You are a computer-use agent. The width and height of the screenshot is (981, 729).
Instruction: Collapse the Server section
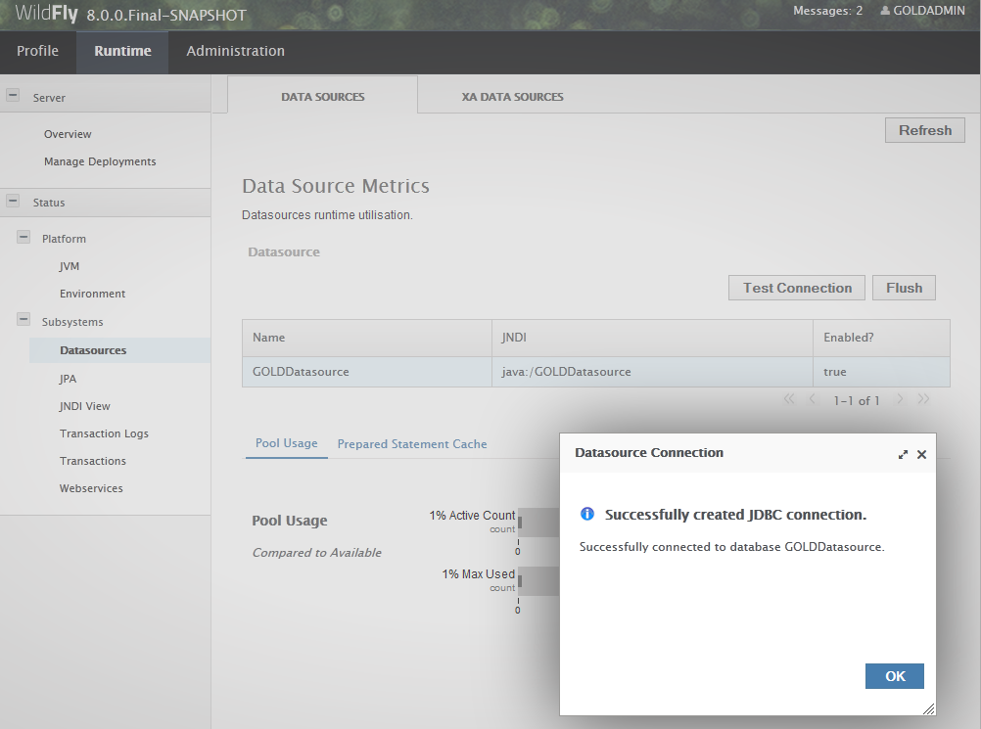pos(13,96)
